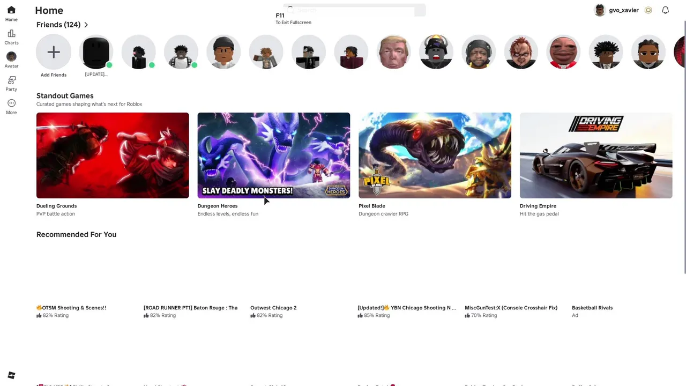686x386 pixels.
Task: Open the Dueling Grounds game thumbnail
Action: click(113, 155)
